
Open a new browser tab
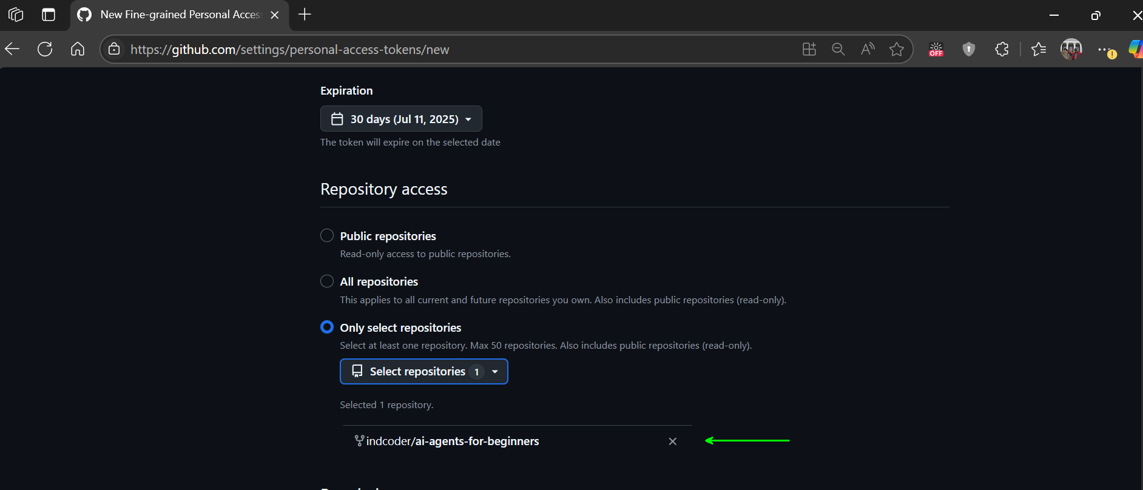(x=305, y=15)
